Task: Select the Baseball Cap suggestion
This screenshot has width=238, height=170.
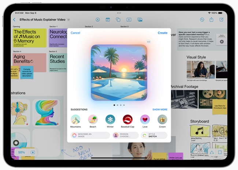Action: 127,120
